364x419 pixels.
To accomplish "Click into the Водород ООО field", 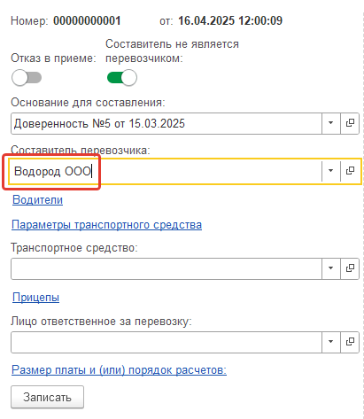I will pyautogui.click(x=166, y=171).
